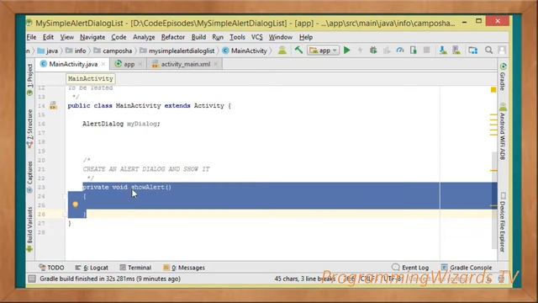Open the Terminal tool window
The height and width of the screenshot is (303, 538).
pos(135,268)
